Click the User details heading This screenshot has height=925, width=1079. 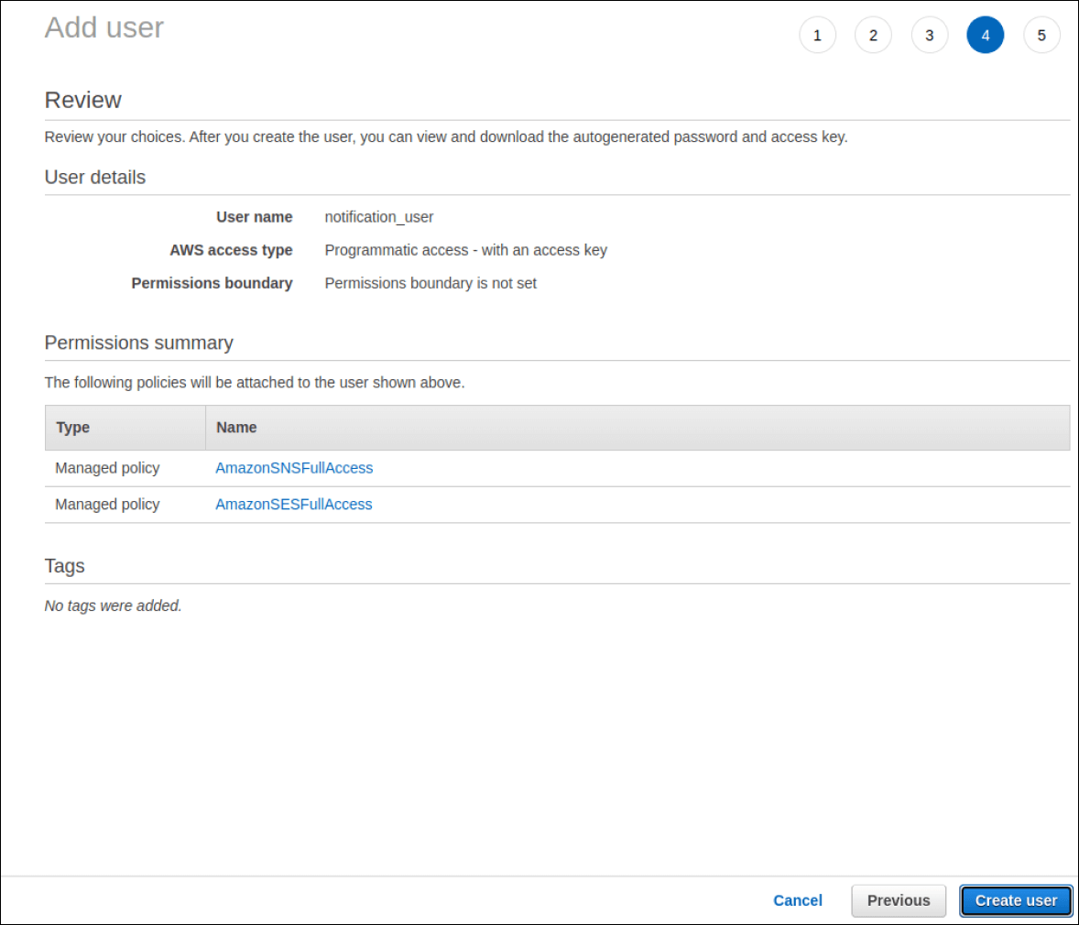tap(95, 178)
